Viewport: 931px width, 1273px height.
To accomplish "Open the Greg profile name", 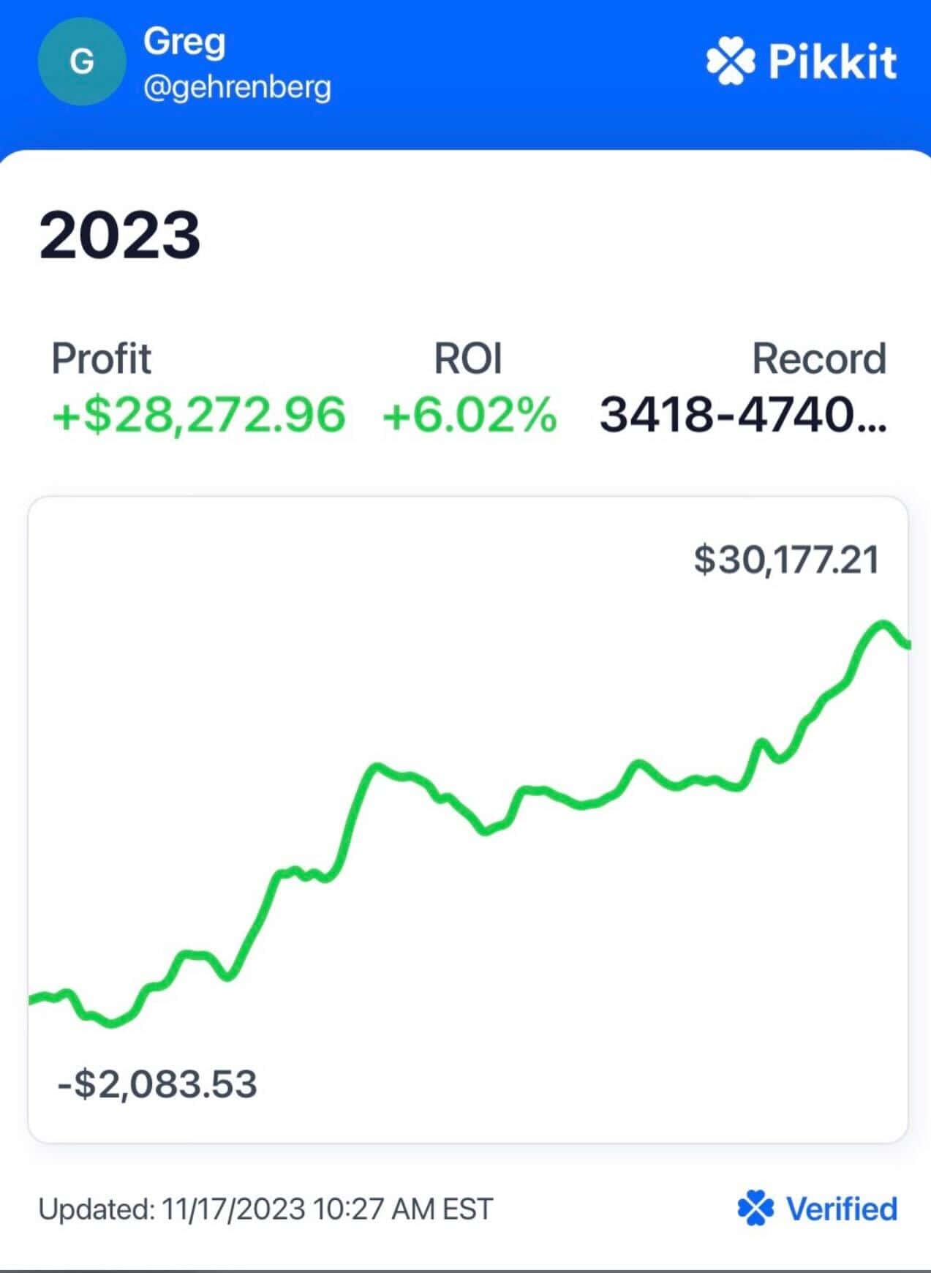I will click(184, 41).
